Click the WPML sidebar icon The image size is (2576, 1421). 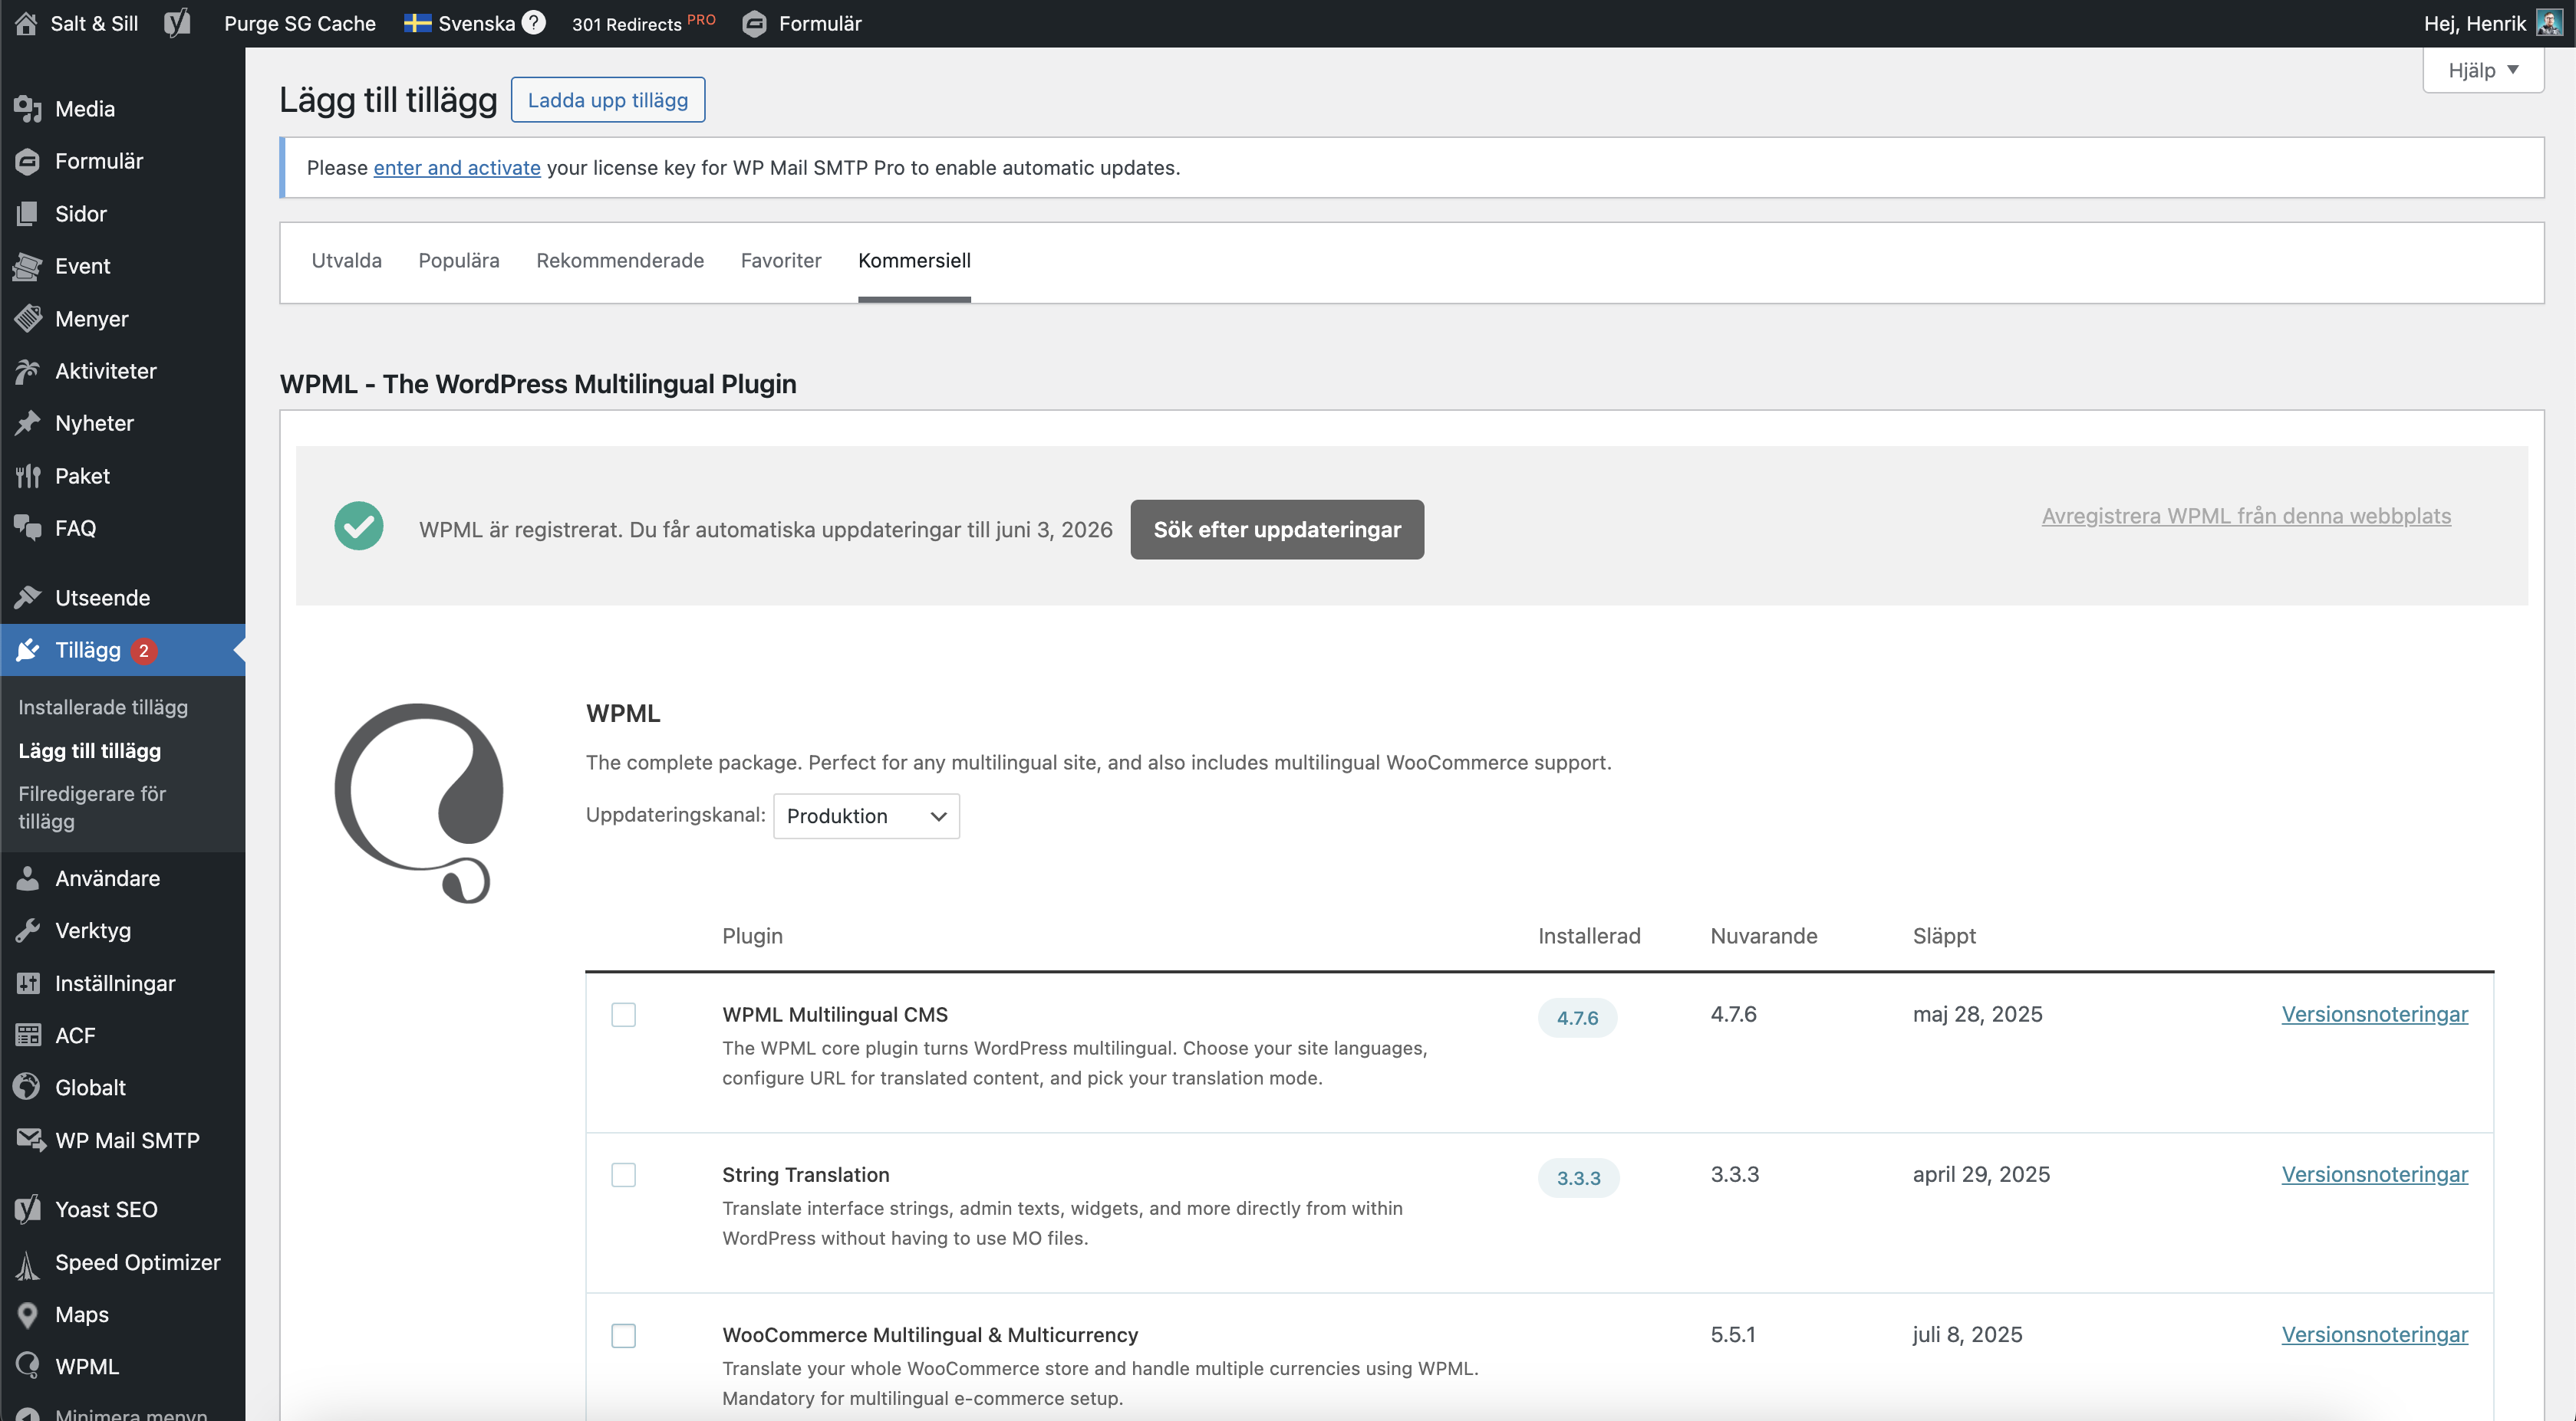pos(28,1366)
